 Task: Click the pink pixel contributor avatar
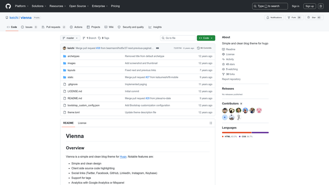[x=259, y=111]
